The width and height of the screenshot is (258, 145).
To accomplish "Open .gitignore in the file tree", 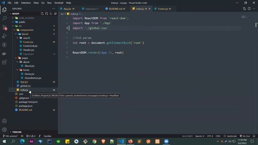I will (24, 98).
